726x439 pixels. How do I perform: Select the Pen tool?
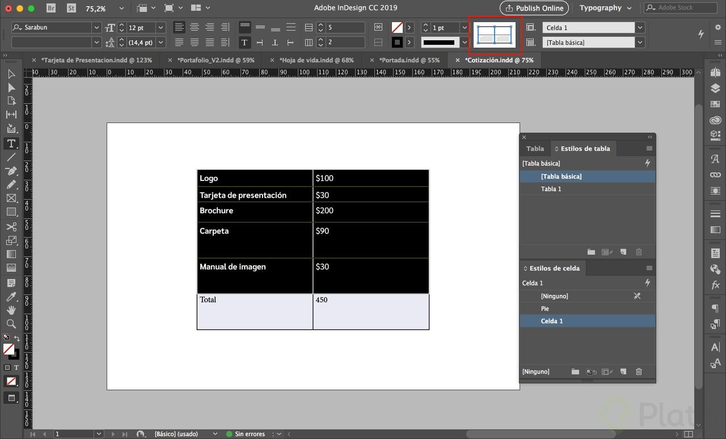(11, 171)
